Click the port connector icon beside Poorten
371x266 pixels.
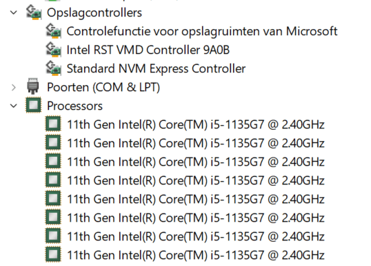(x=33, y=86)
